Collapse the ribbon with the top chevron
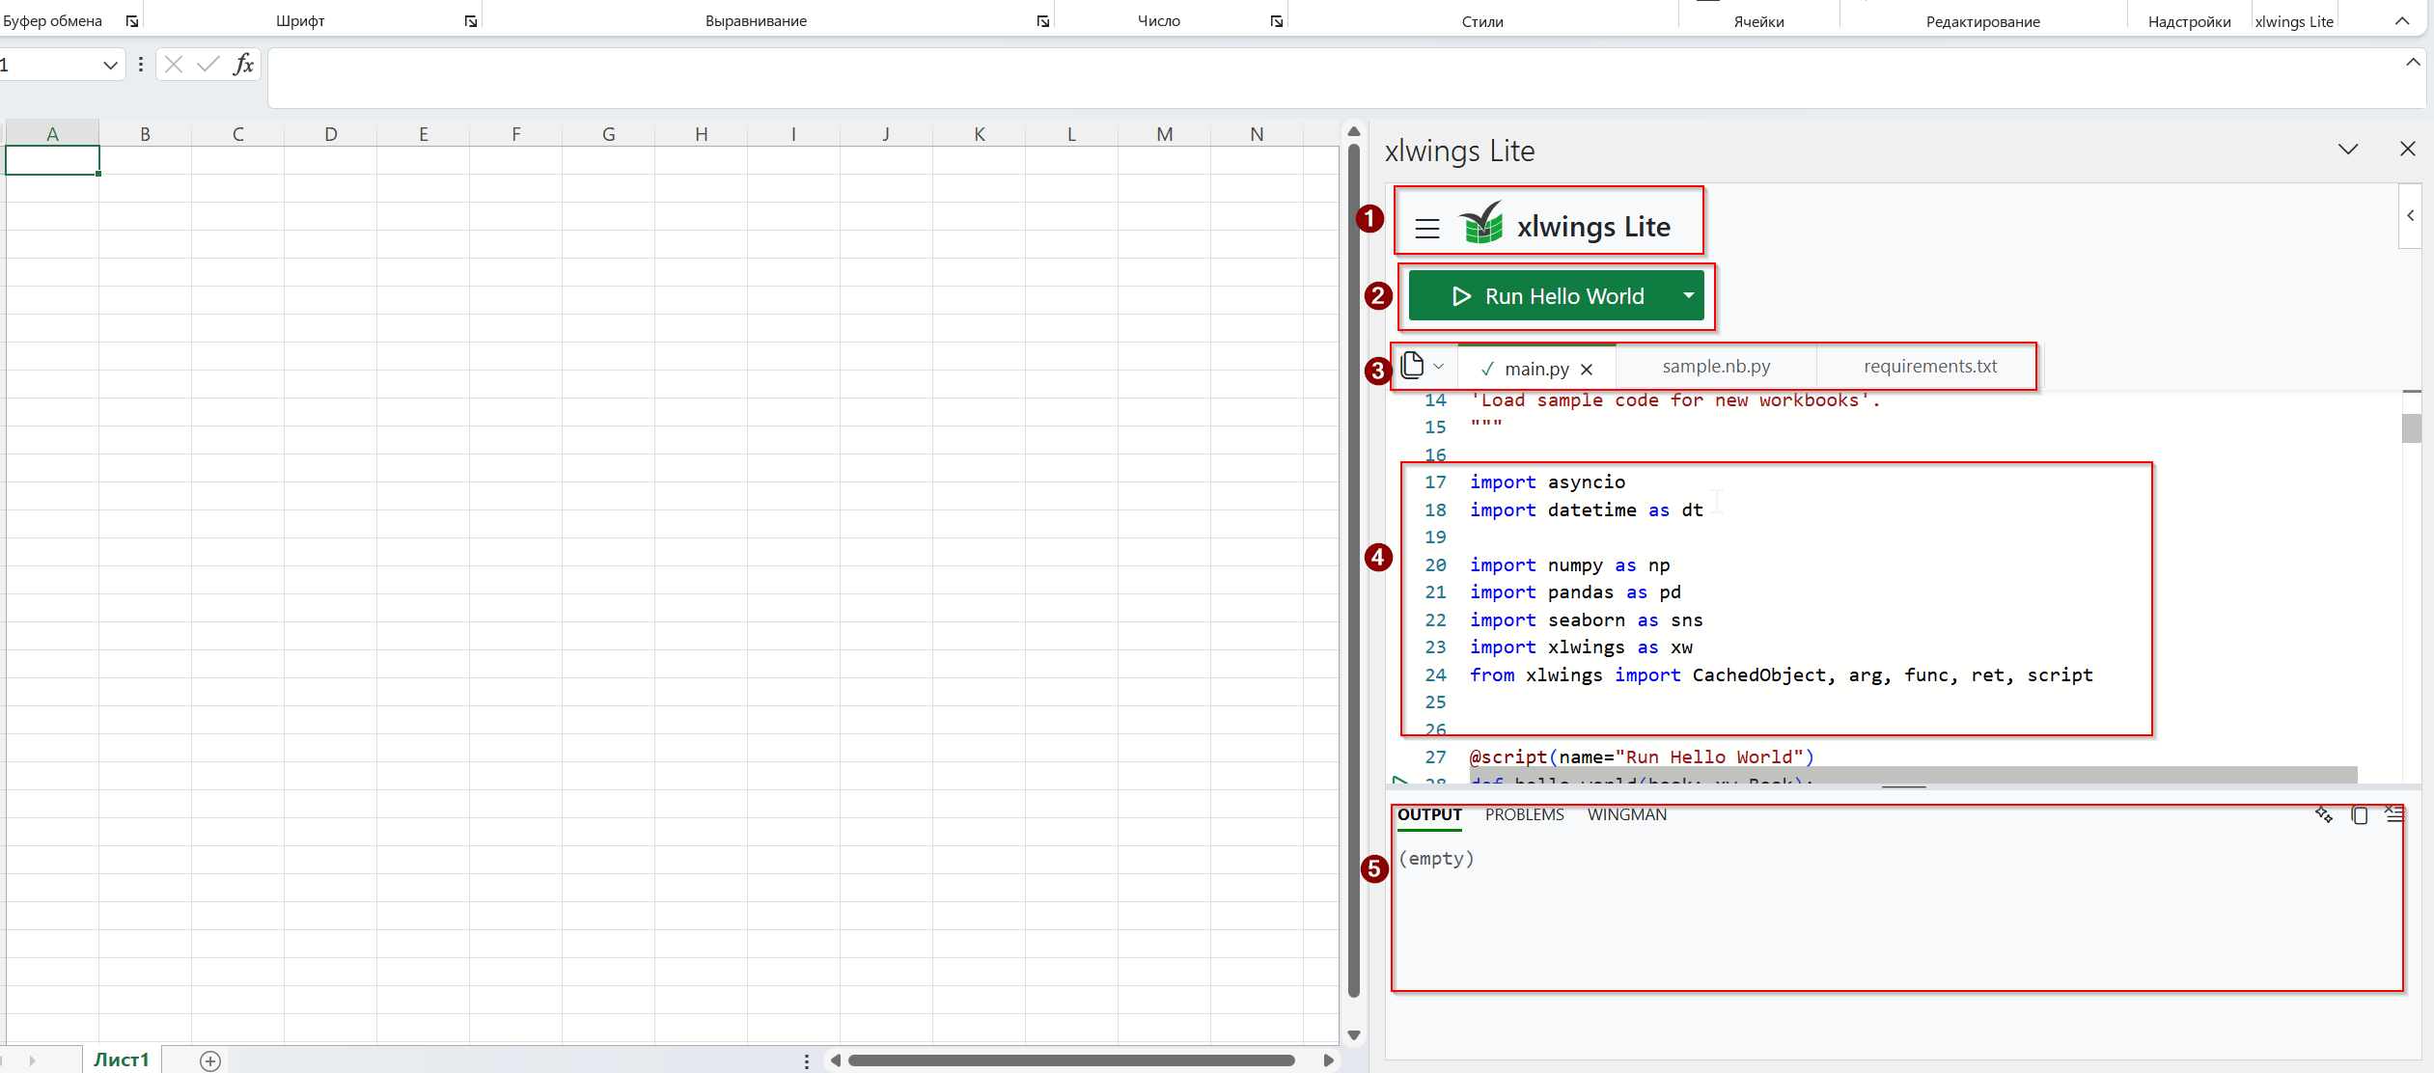This screenshot has height=1073, width=2434. click(x=2402, y=21)
